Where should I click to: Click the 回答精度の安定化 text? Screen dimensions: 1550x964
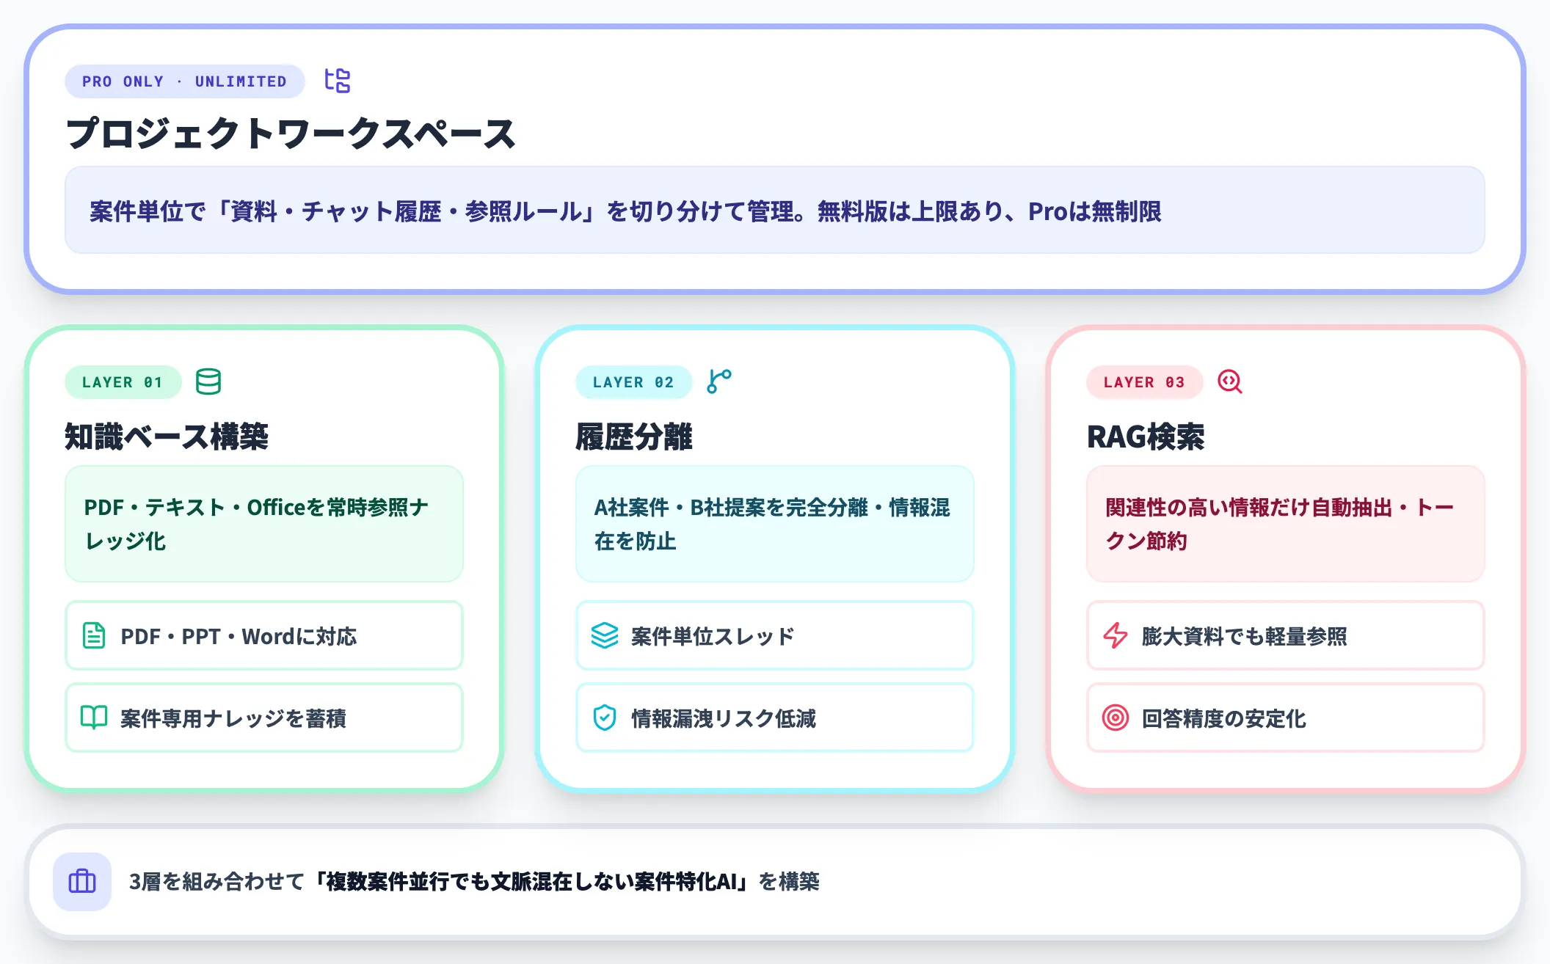click(1224, 718)
